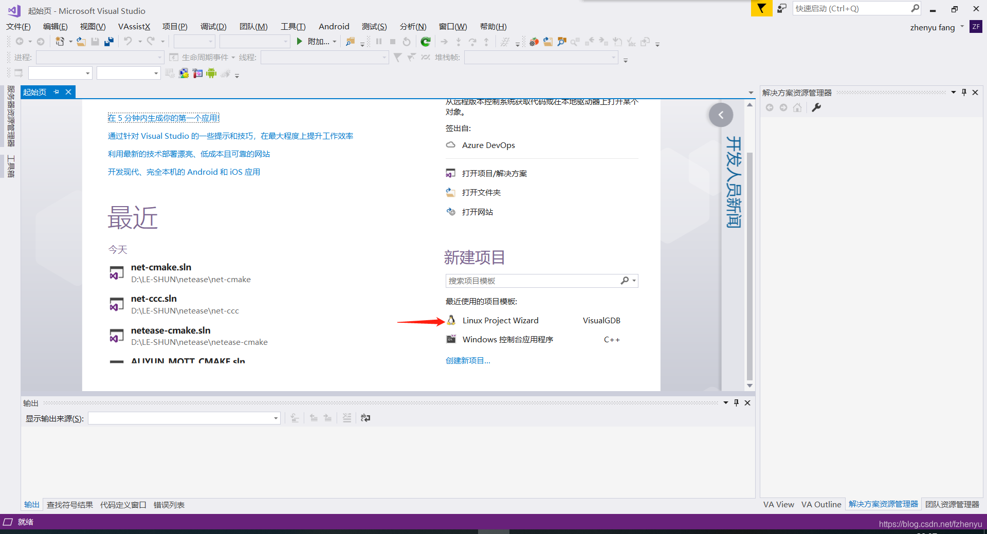Expand the template search options dropdown

coord(634,281)
